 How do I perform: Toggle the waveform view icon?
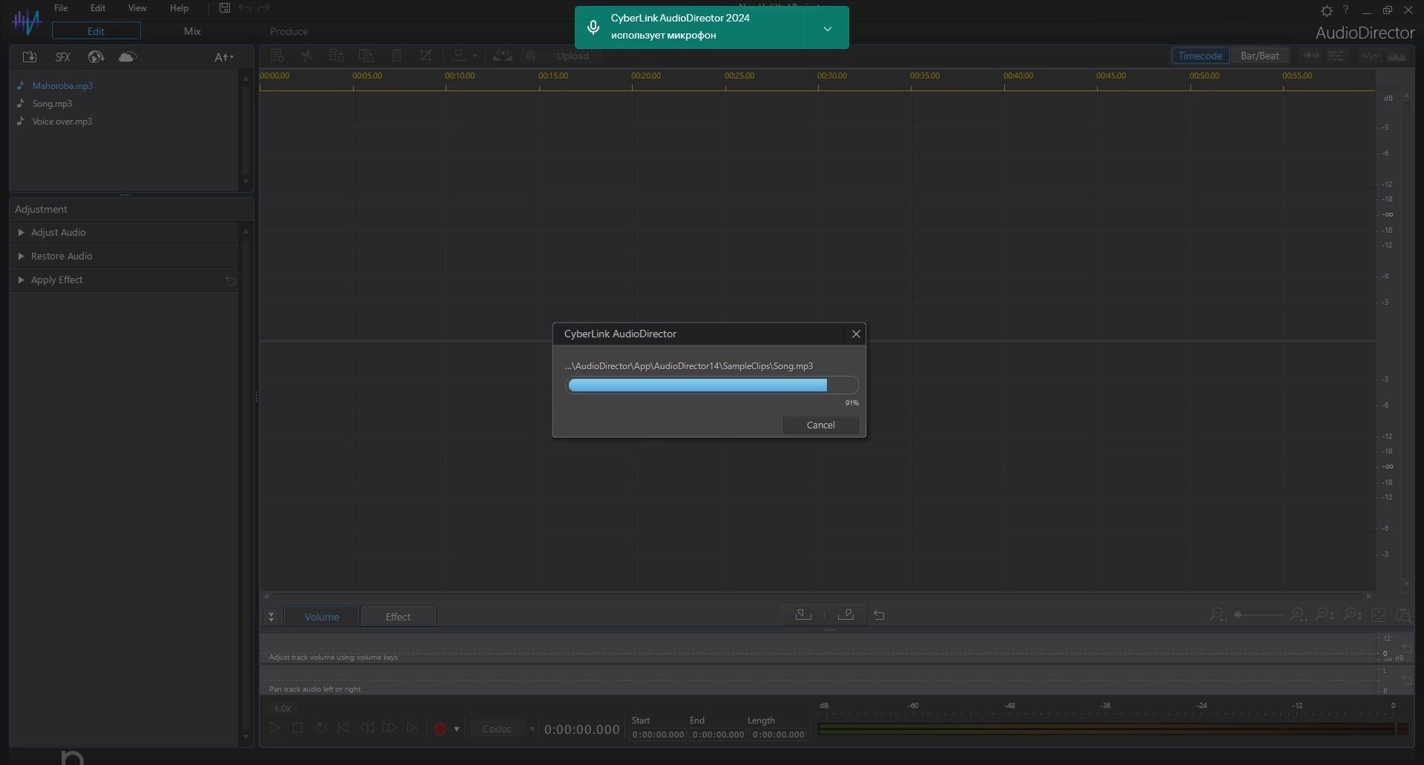click(1370, 56)
